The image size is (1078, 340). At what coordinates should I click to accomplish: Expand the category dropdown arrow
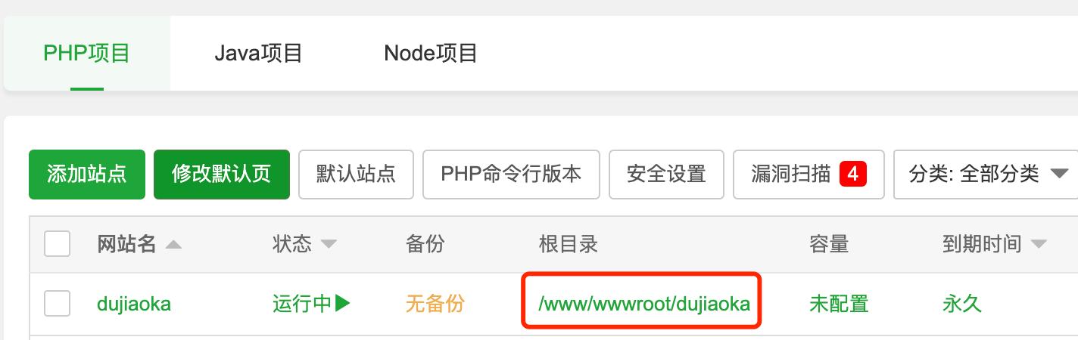(1059, 175)
